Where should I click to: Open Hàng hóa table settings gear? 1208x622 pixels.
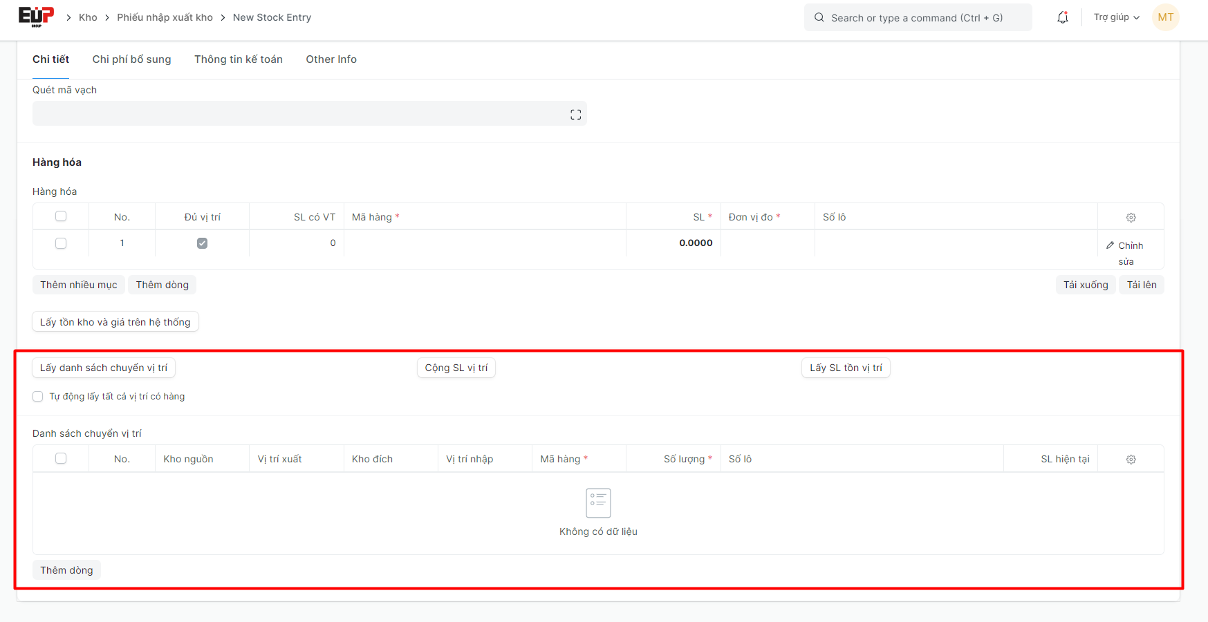[x=1131, y=218]
